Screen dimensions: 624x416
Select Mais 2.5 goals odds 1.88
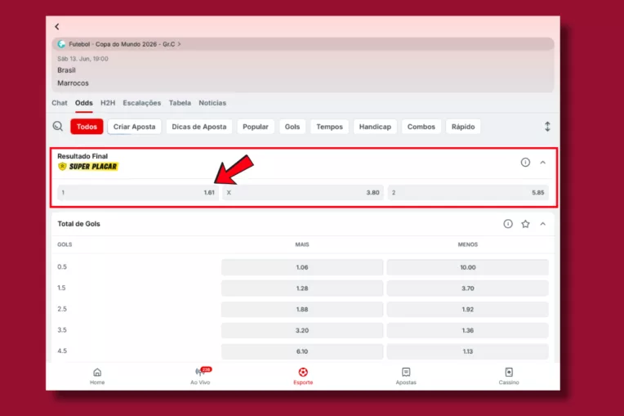tap(302, 309)
